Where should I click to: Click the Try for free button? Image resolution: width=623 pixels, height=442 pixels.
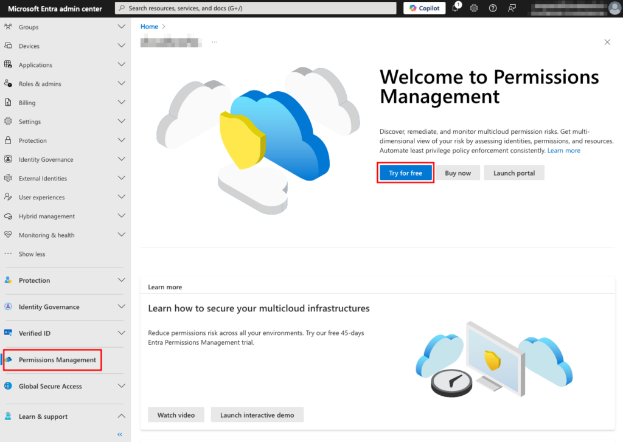pyautogui.click(x=405, y=173)
